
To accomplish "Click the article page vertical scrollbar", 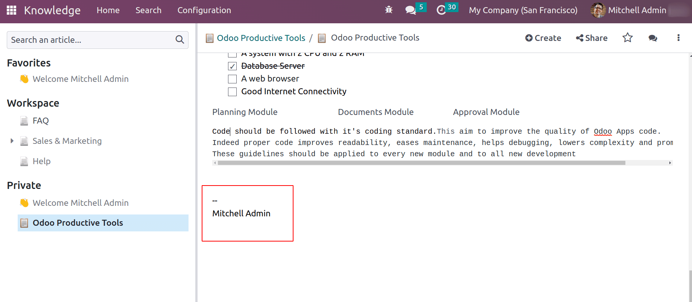I will point(690,285).
